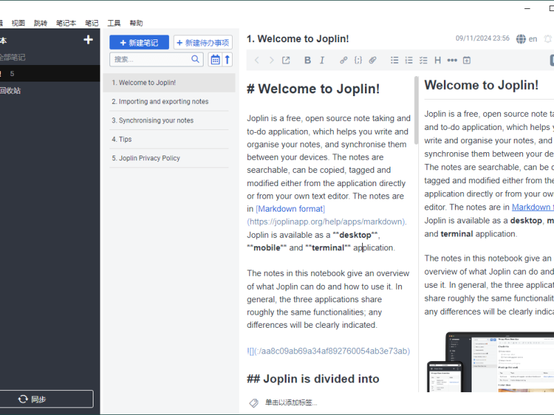Viewport: 554px width, 415px height.
Task: Set an alarm with the bell icon
Action: tap(548, 39)
